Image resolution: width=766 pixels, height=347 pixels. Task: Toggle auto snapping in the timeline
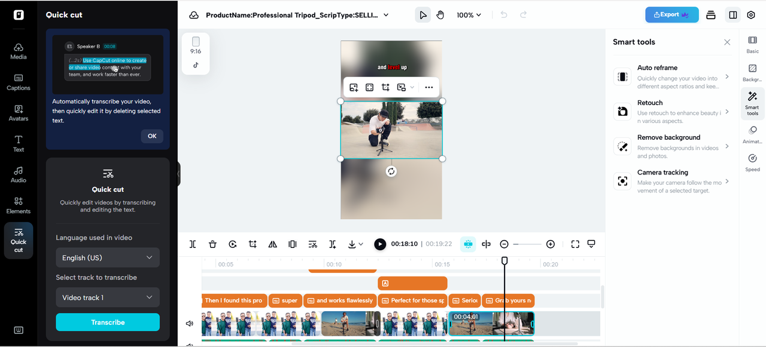[x=467, y=244]
